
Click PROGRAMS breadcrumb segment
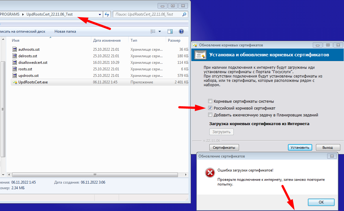tap(10, 14)
